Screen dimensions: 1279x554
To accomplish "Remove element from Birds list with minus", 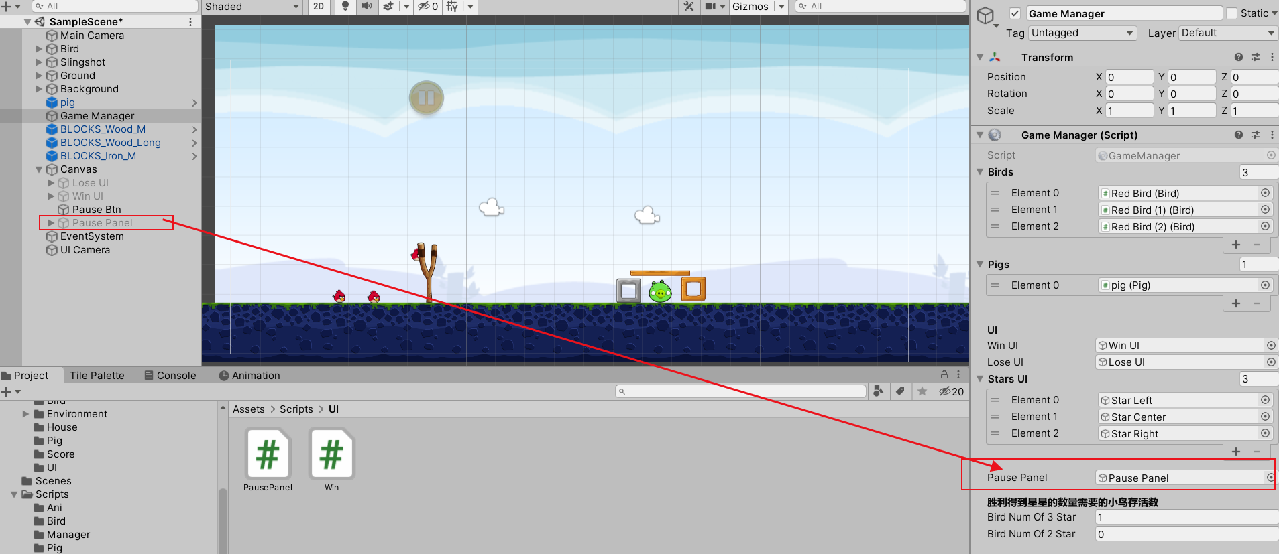I will click(1257, 245).
